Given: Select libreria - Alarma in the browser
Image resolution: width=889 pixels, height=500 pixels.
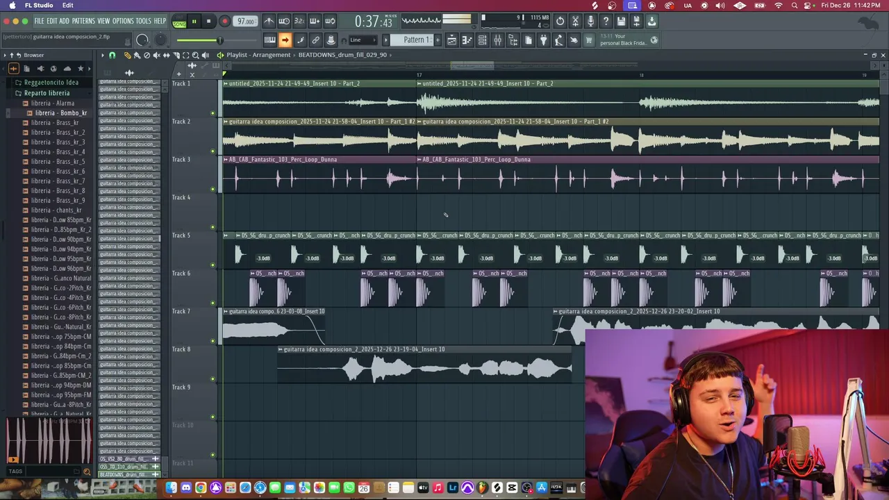Looking at the screenshot, I should point(53,103).
